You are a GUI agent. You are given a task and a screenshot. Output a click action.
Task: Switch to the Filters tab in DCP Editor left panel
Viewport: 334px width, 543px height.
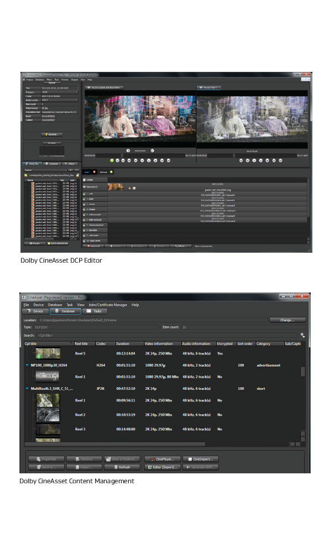[x=70, y=164]
